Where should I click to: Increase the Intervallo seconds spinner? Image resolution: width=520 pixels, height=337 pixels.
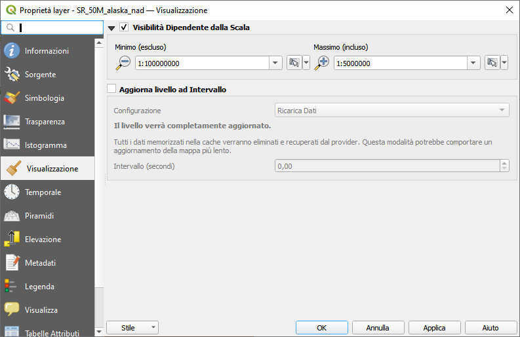coord(504,163)
